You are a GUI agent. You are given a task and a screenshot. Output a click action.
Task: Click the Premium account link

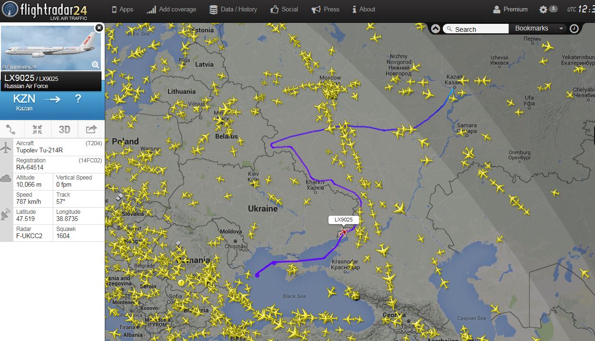[x=510, y=10]
